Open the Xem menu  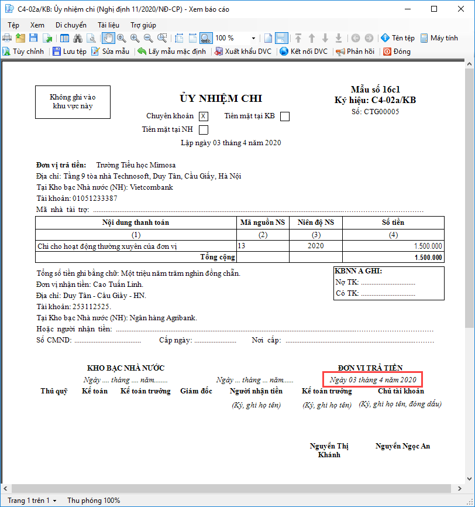point(37,25)
